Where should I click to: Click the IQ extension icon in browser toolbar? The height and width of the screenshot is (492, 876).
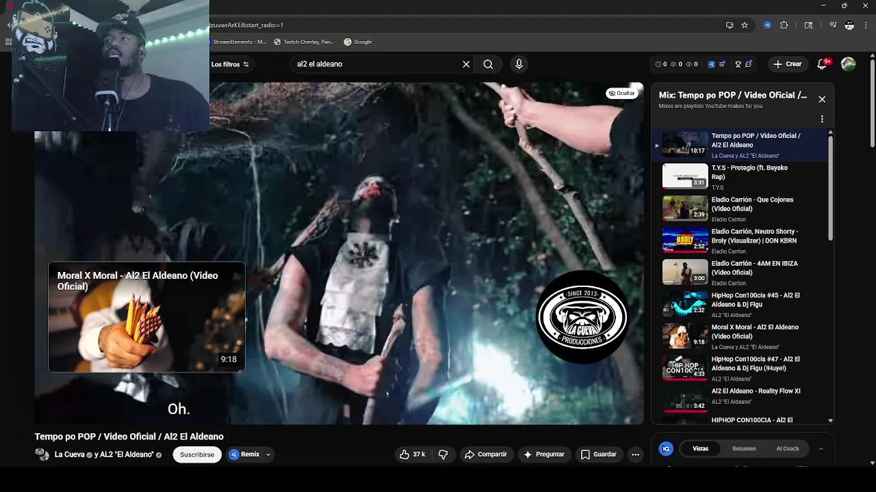tap(767, 25)
